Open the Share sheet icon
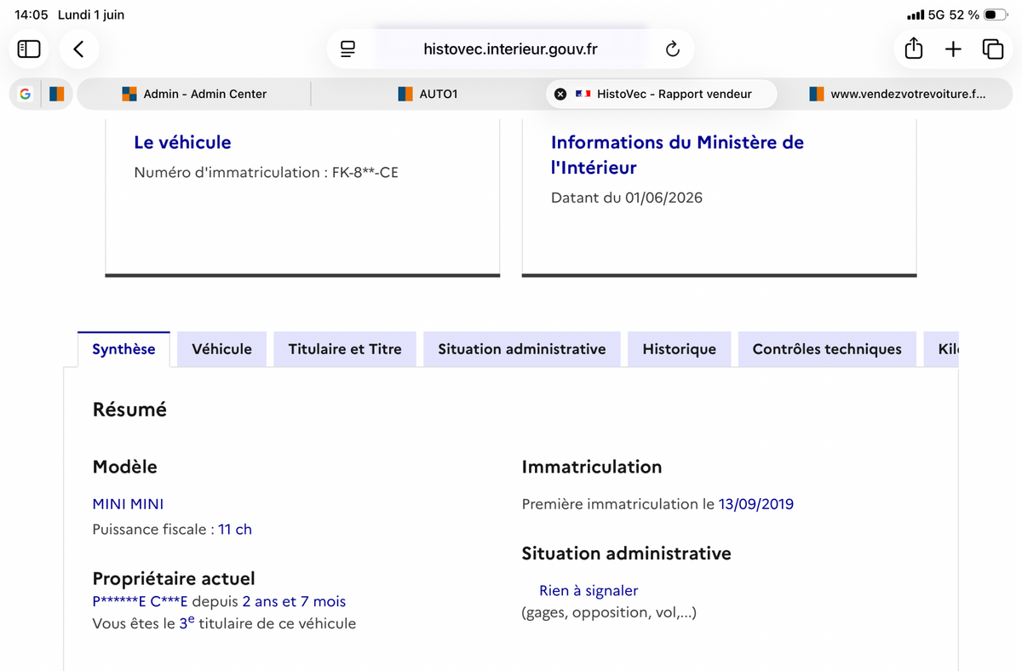 913,49
